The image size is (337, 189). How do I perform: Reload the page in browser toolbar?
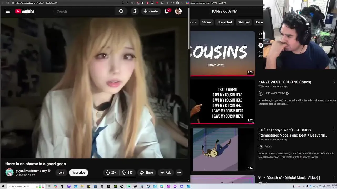click(x=7, y=3)
